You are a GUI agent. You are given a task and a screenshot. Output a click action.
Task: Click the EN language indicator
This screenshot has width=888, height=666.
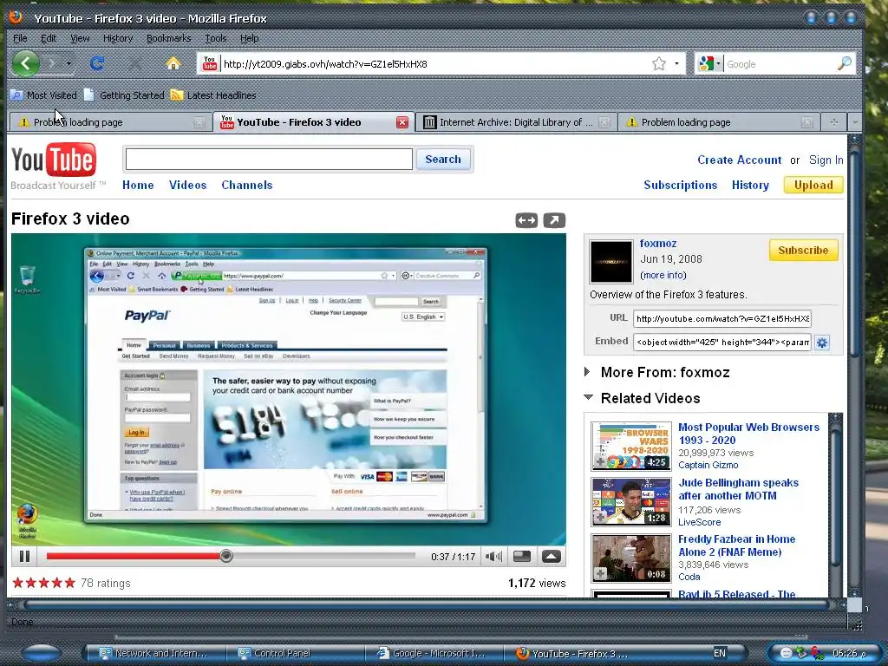point(719,653)
